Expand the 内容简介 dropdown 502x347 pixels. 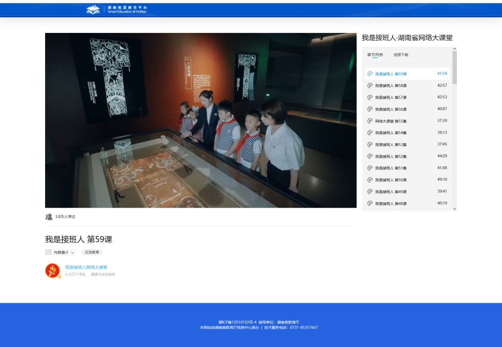pyautogui.click(x=60, y=252)
